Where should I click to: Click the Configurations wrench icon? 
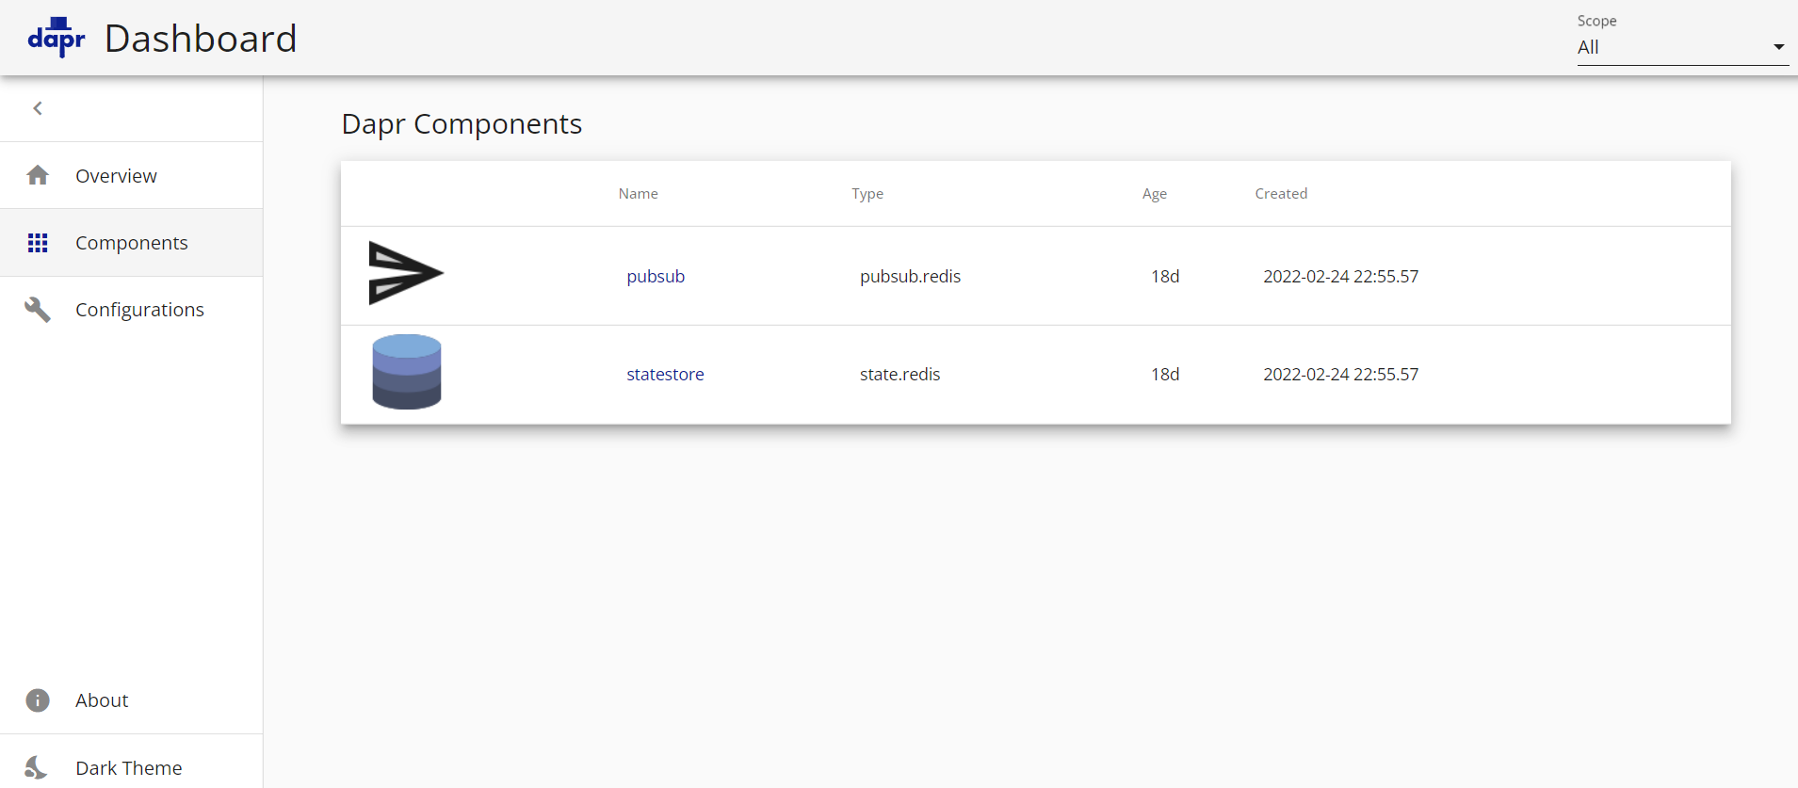(x=38, y=310)
